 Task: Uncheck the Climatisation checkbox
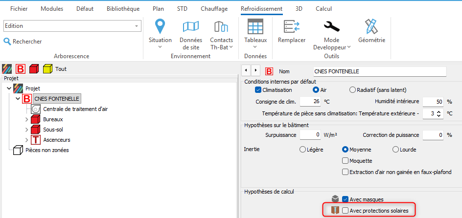coord(258,90)
